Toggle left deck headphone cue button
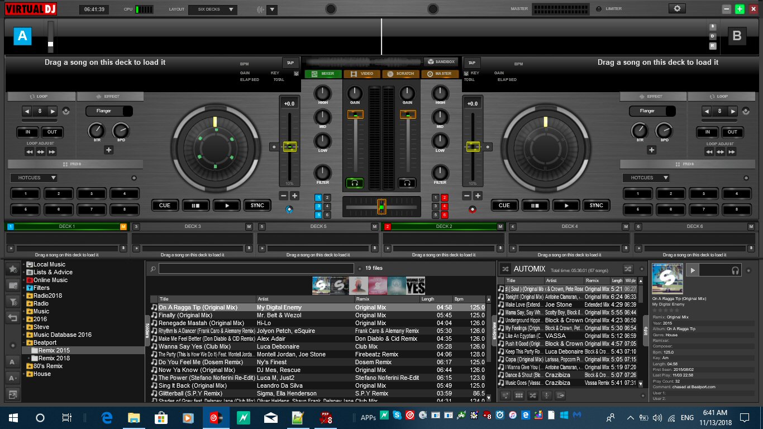The width and height of the screenshot is (763, 429). click(x=354, y=183)
